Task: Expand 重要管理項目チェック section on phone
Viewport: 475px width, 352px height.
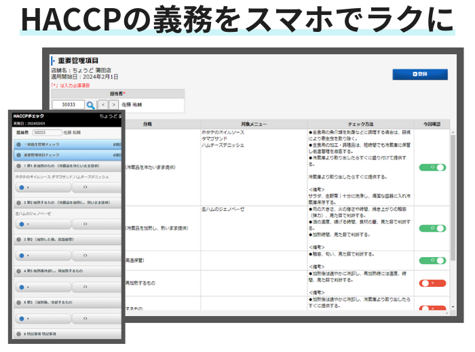Action: (x=68, y=155)
